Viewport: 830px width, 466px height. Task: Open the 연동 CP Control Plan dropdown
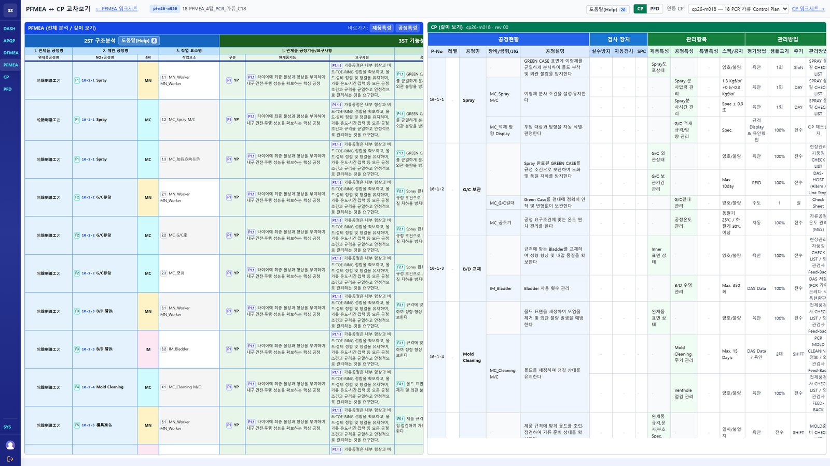coord(739,9)
